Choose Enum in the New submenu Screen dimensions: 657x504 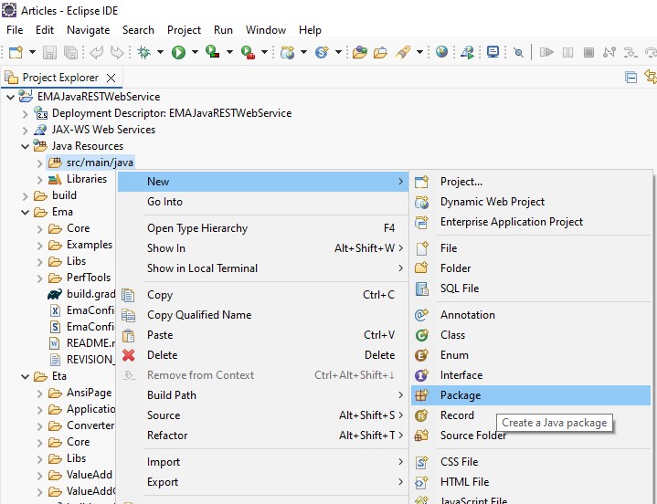531,355
